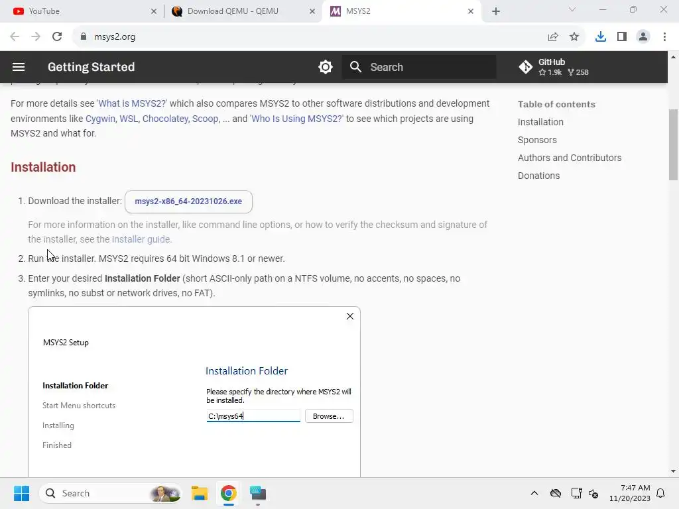This screenshot has height=509, width=679.
Task: Open the notification bell icon
Action: tap(660, 493)
